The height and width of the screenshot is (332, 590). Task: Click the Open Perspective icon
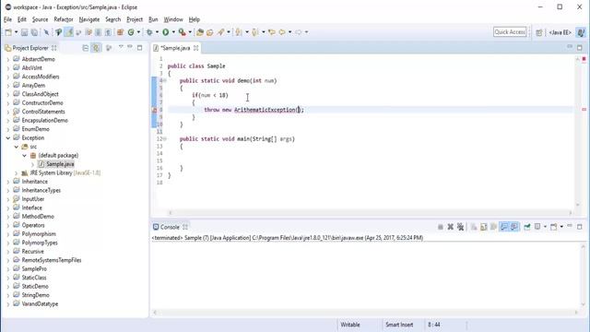539,33
